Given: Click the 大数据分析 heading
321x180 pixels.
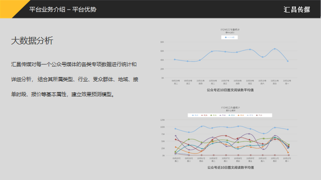Looking at the screenshot, I should pos(32,40).
